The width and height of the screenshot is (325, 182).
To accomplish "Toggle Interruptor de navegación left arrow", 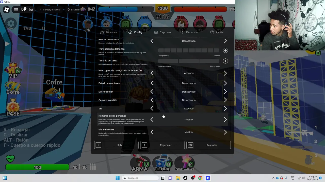I will [152, 73].
